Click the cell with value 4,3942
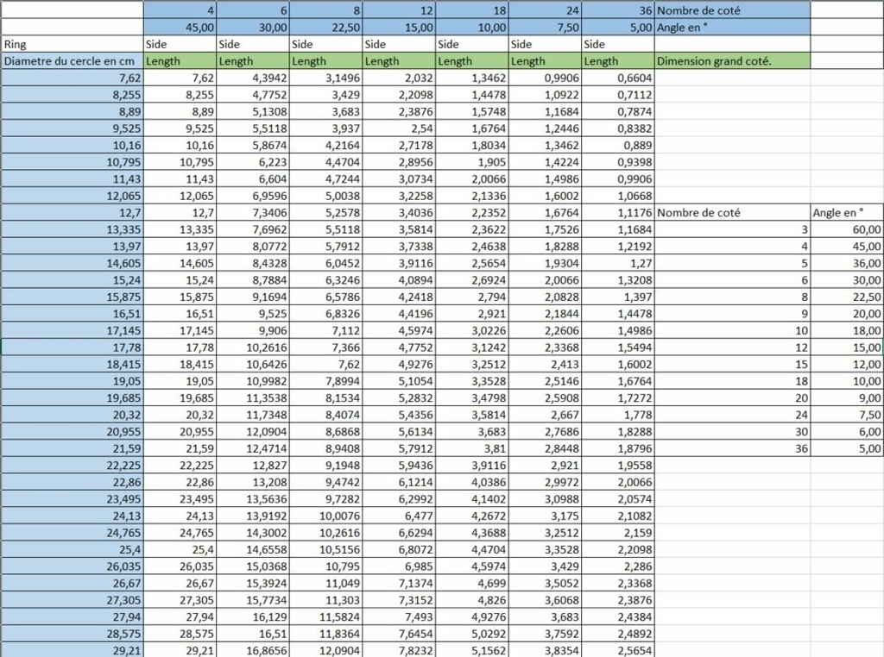This screenshot has height=657, width=884. (x=253, y=78)
